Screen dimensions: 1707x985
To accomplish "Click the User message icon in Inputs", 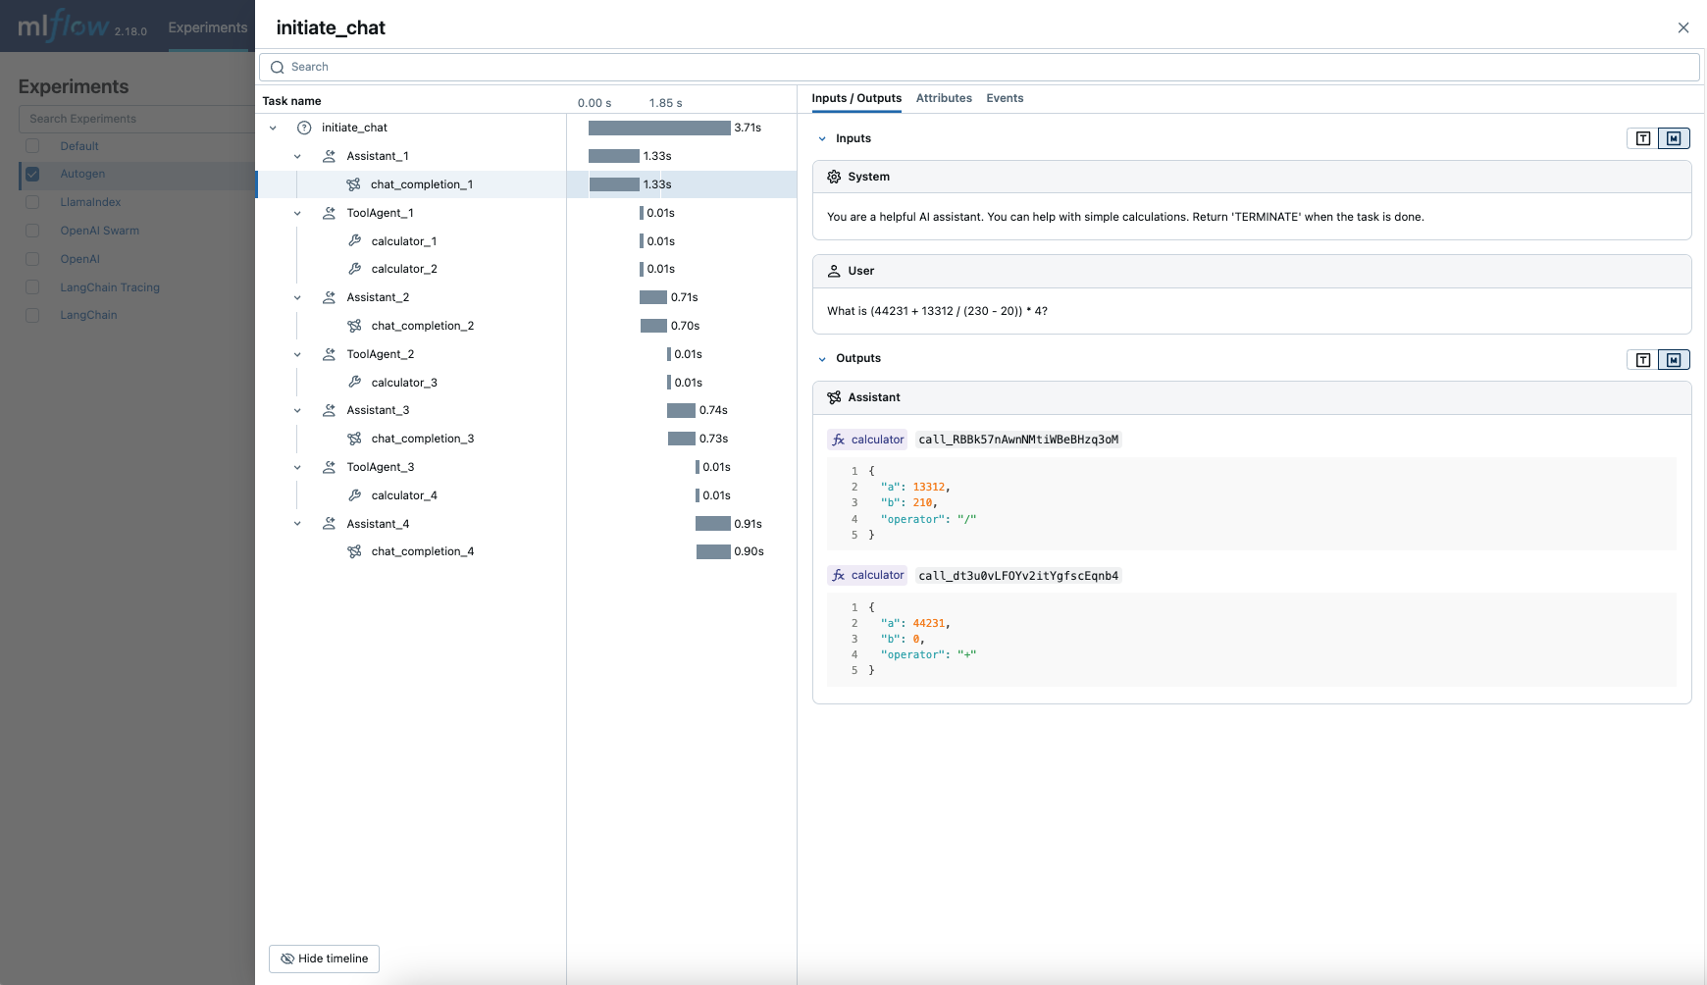I will pyautogui.click(x=832, y=271).
